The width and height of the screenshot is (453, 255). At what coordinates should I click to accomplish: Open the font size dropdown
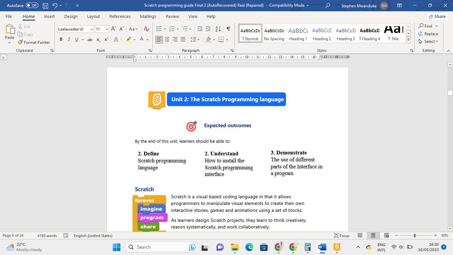[x=107, y=29]
